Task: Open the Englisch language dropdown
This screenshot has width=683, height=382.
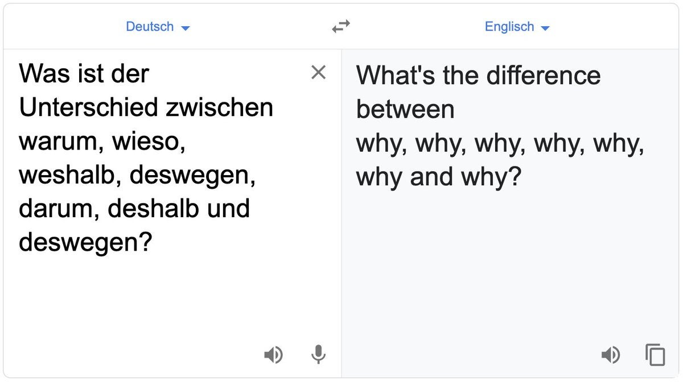Action: 517,26
